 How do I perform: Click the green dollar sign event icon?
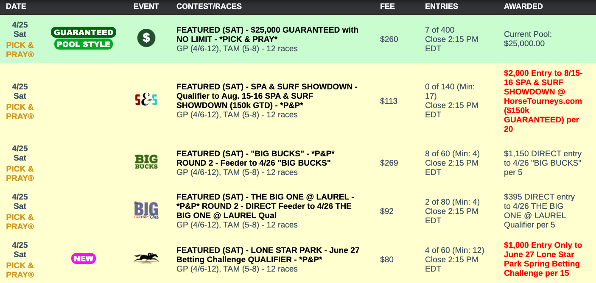tap(146, 38)
